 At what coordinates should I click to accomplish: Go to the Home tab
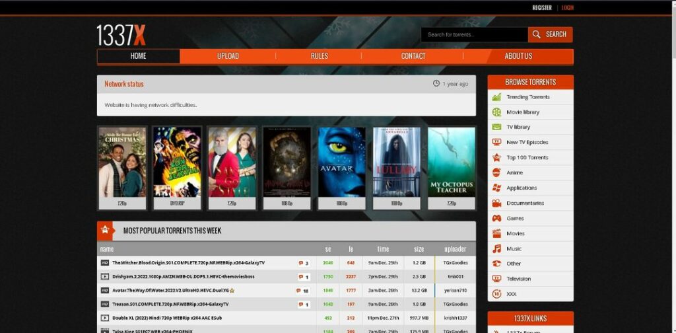point(139,56)
